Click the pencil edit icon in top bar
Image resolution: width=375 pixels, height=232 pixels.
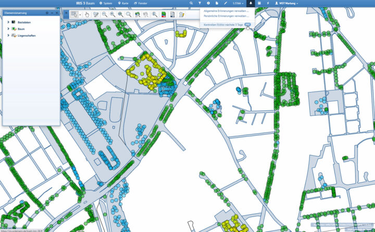pyautogui.click(x=225, y=3)
